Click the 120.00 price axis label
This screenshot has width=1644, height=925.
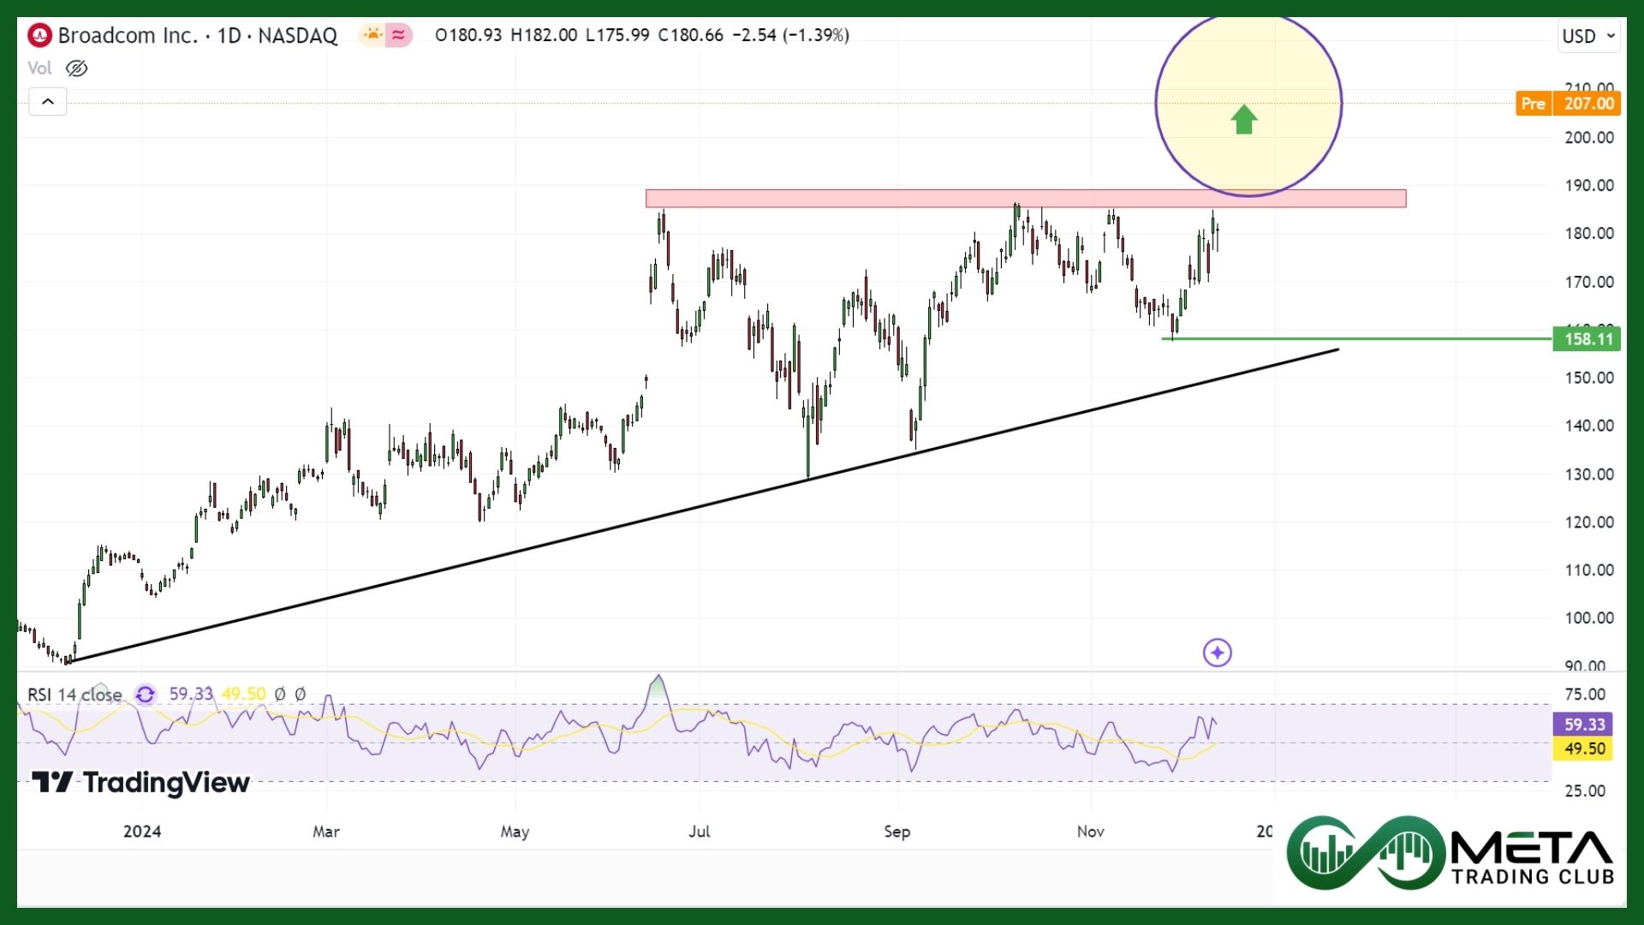1589,523
